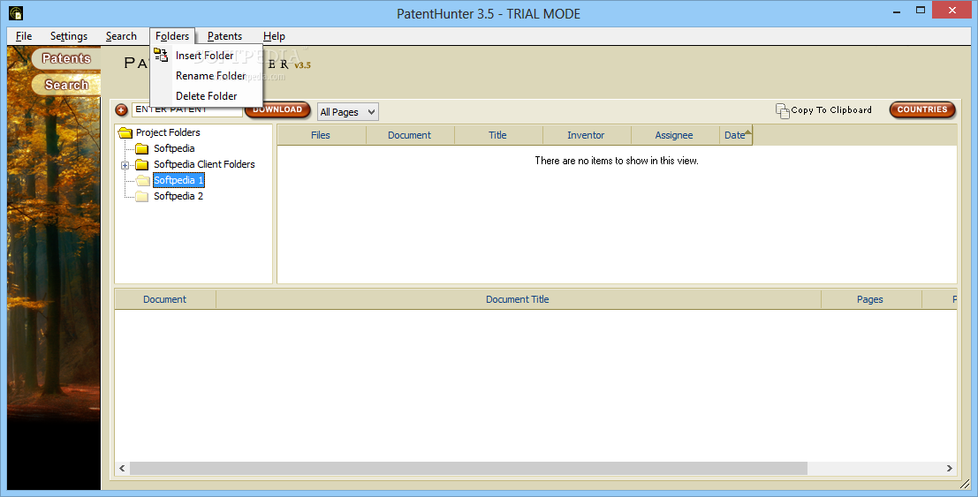The height and width of the screenshot is (497, 978).
Task: Select the Softpedia 1 folder
Action: [178, 180]
